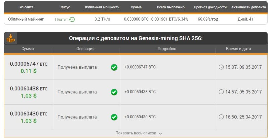This screenshot has width=268, height=138.
Task: Click the Прогноз доходности header label
Action: (x=210, y=7)
